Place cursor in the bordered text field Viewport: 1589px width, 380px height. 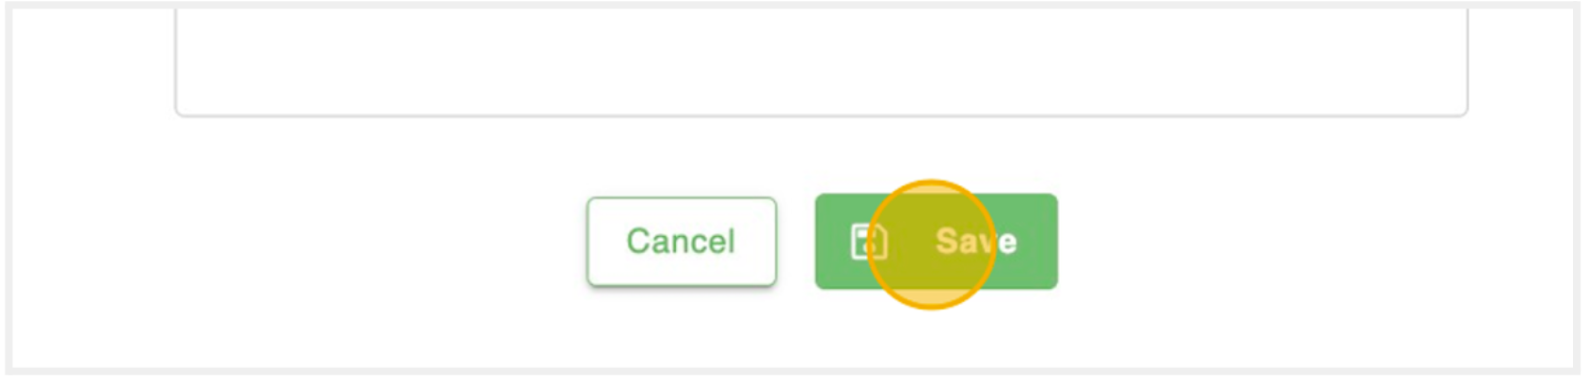tap(821, 61)
